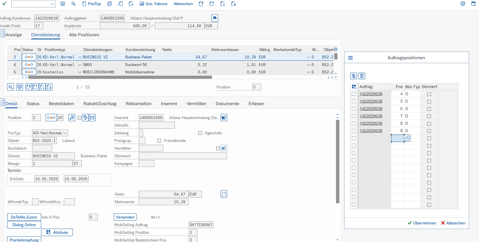Open WerbekombiTyp dropdown in Mobilübernahme row
Viewport: 479px width, 242px height.
click(308, 72)
